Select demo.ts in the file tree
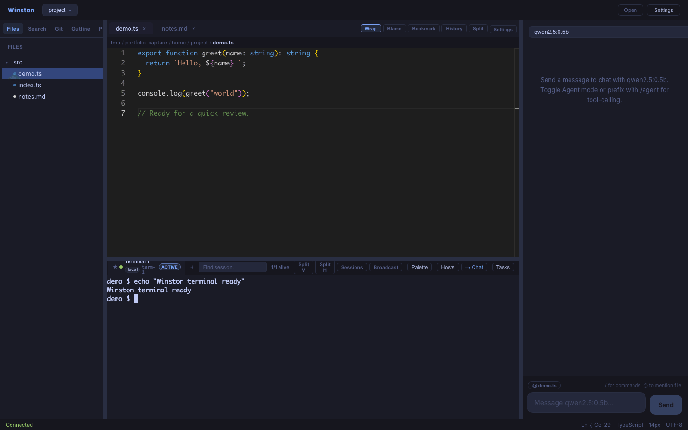Viewport: 688px width, 430px height. click(53, 74)
